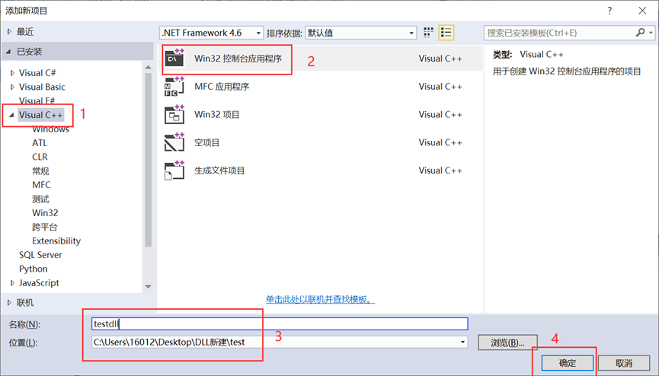Select the 常规 subcategory
The image size is (659, 376).
40,171
